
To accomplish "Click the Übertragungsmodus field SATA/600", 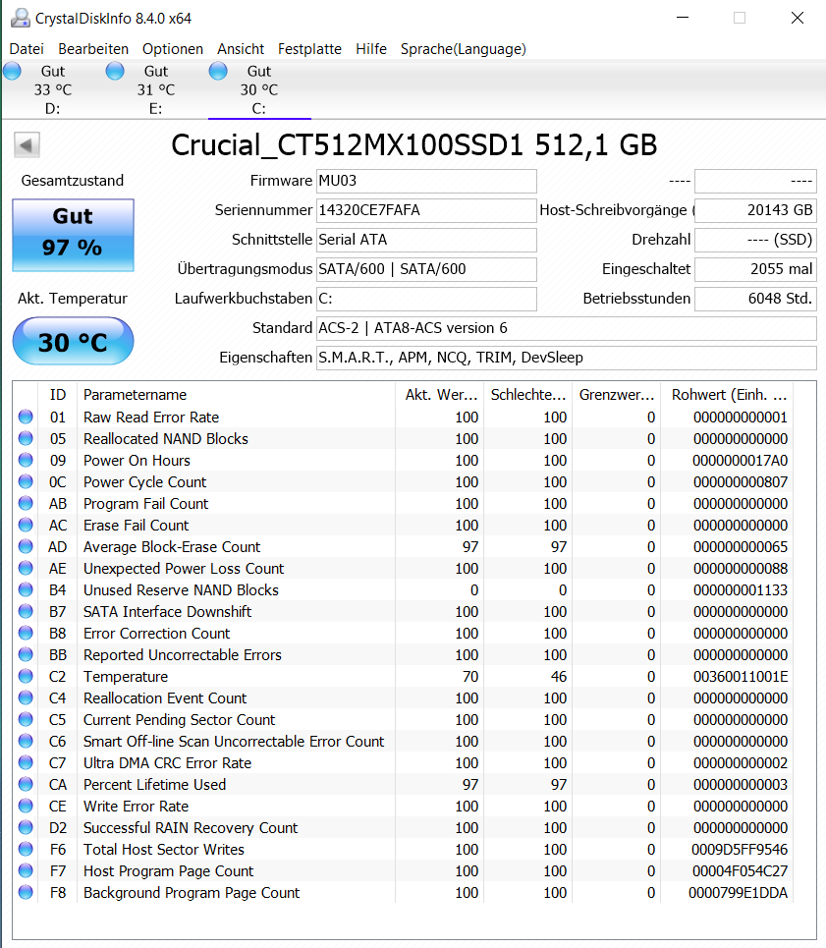I will [x=426, y=269].
